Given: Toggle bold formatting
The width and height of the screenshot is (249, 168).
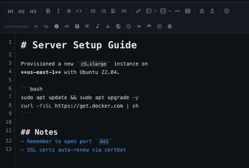Looking at the screenshot, I should (x=48, y=11).
